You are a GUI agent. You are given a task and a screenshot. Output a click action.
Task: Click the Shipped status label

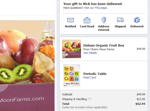coord(120,26)
